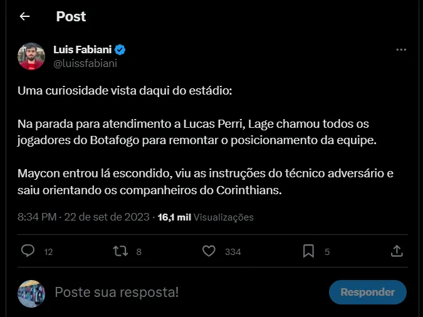Click the share upload icon
Viewport: 423px width, 317px height.
pos(396,251)
